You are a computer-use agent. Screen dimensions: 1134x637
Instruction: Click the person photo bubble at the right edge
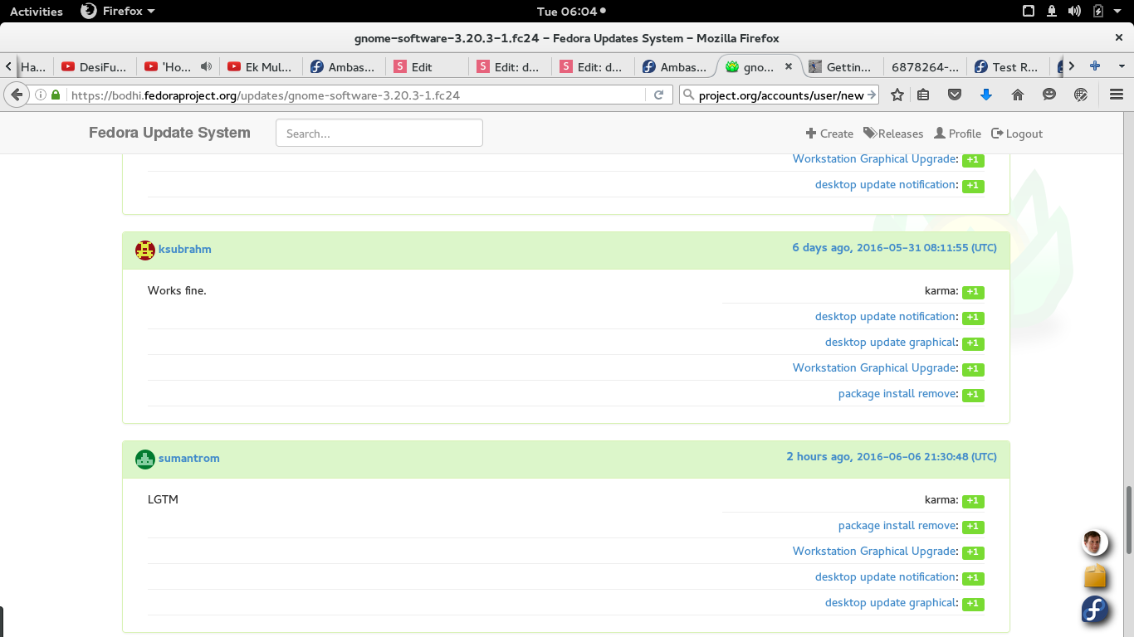point(1096,543)
